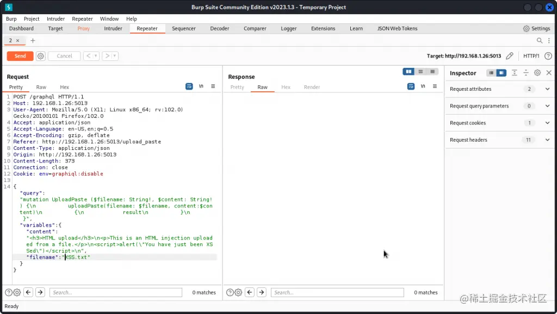
Task: Open response search help icon
Action: point(230,292)
